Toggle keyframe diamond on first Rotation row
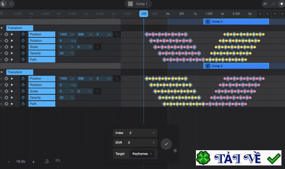Screen dimensions: 285x169 6,41
